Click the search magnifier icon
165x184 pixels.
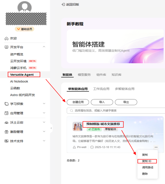pos(71,110)
